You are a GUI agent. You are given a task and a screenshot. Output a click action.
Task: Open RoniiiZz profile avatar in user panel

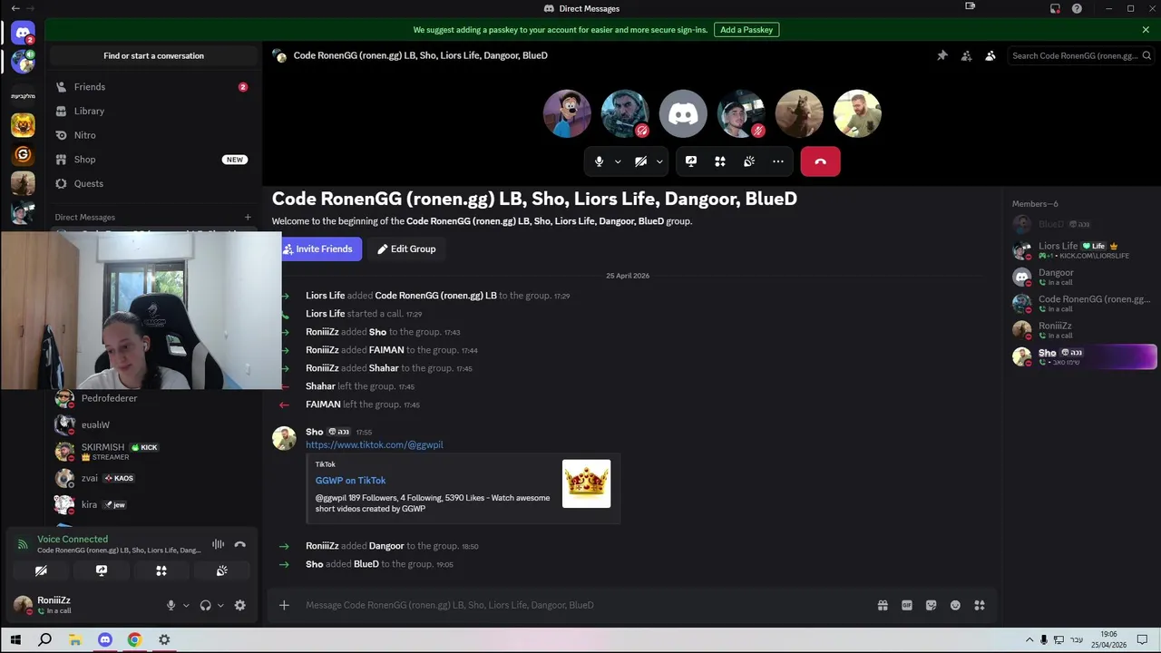tap(23, 605)
